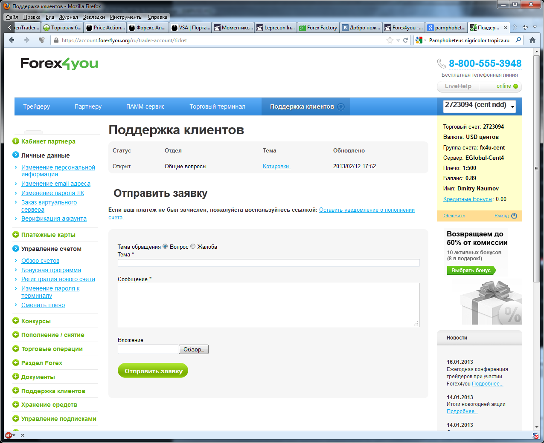Click the Home icon in Firefox toolbar
Viewport: 544px width, 443px height.
[x=532, y=40]
